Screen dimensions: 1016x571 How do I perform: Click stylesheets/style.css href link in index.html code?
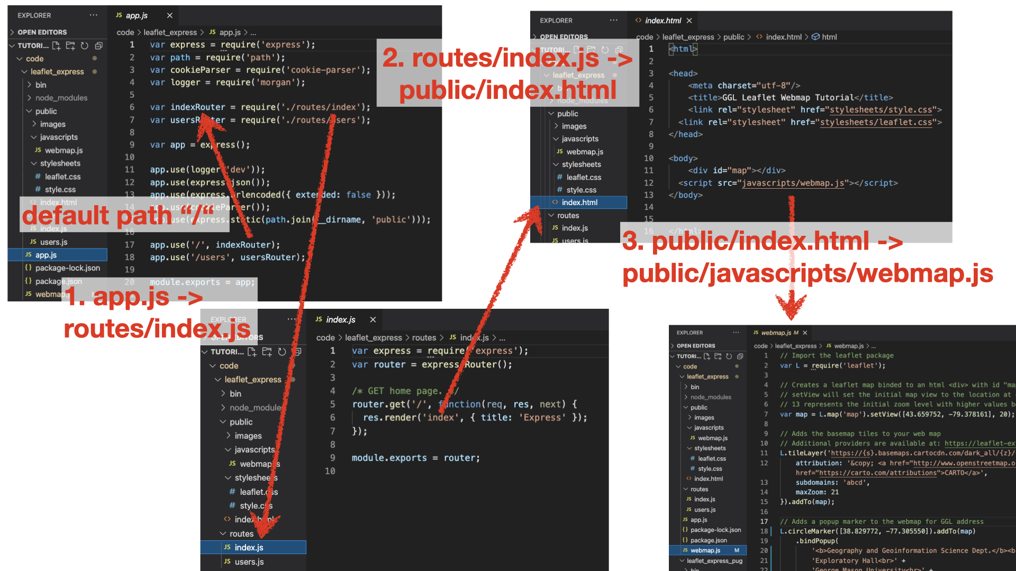tap(881, 110)
